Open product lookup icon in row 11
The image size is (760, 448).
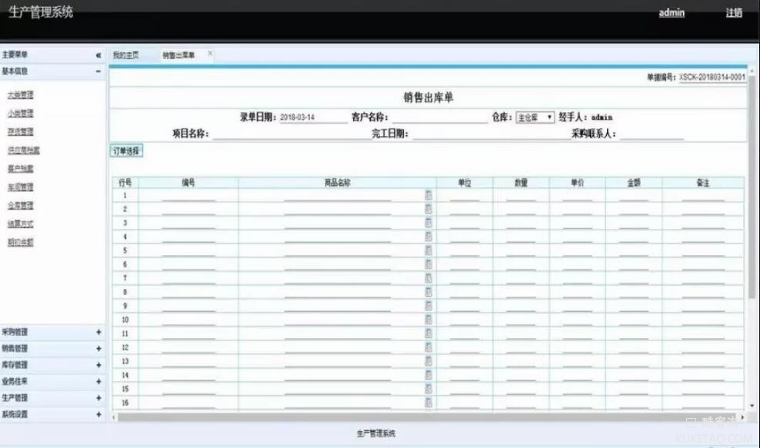(428, 334)
